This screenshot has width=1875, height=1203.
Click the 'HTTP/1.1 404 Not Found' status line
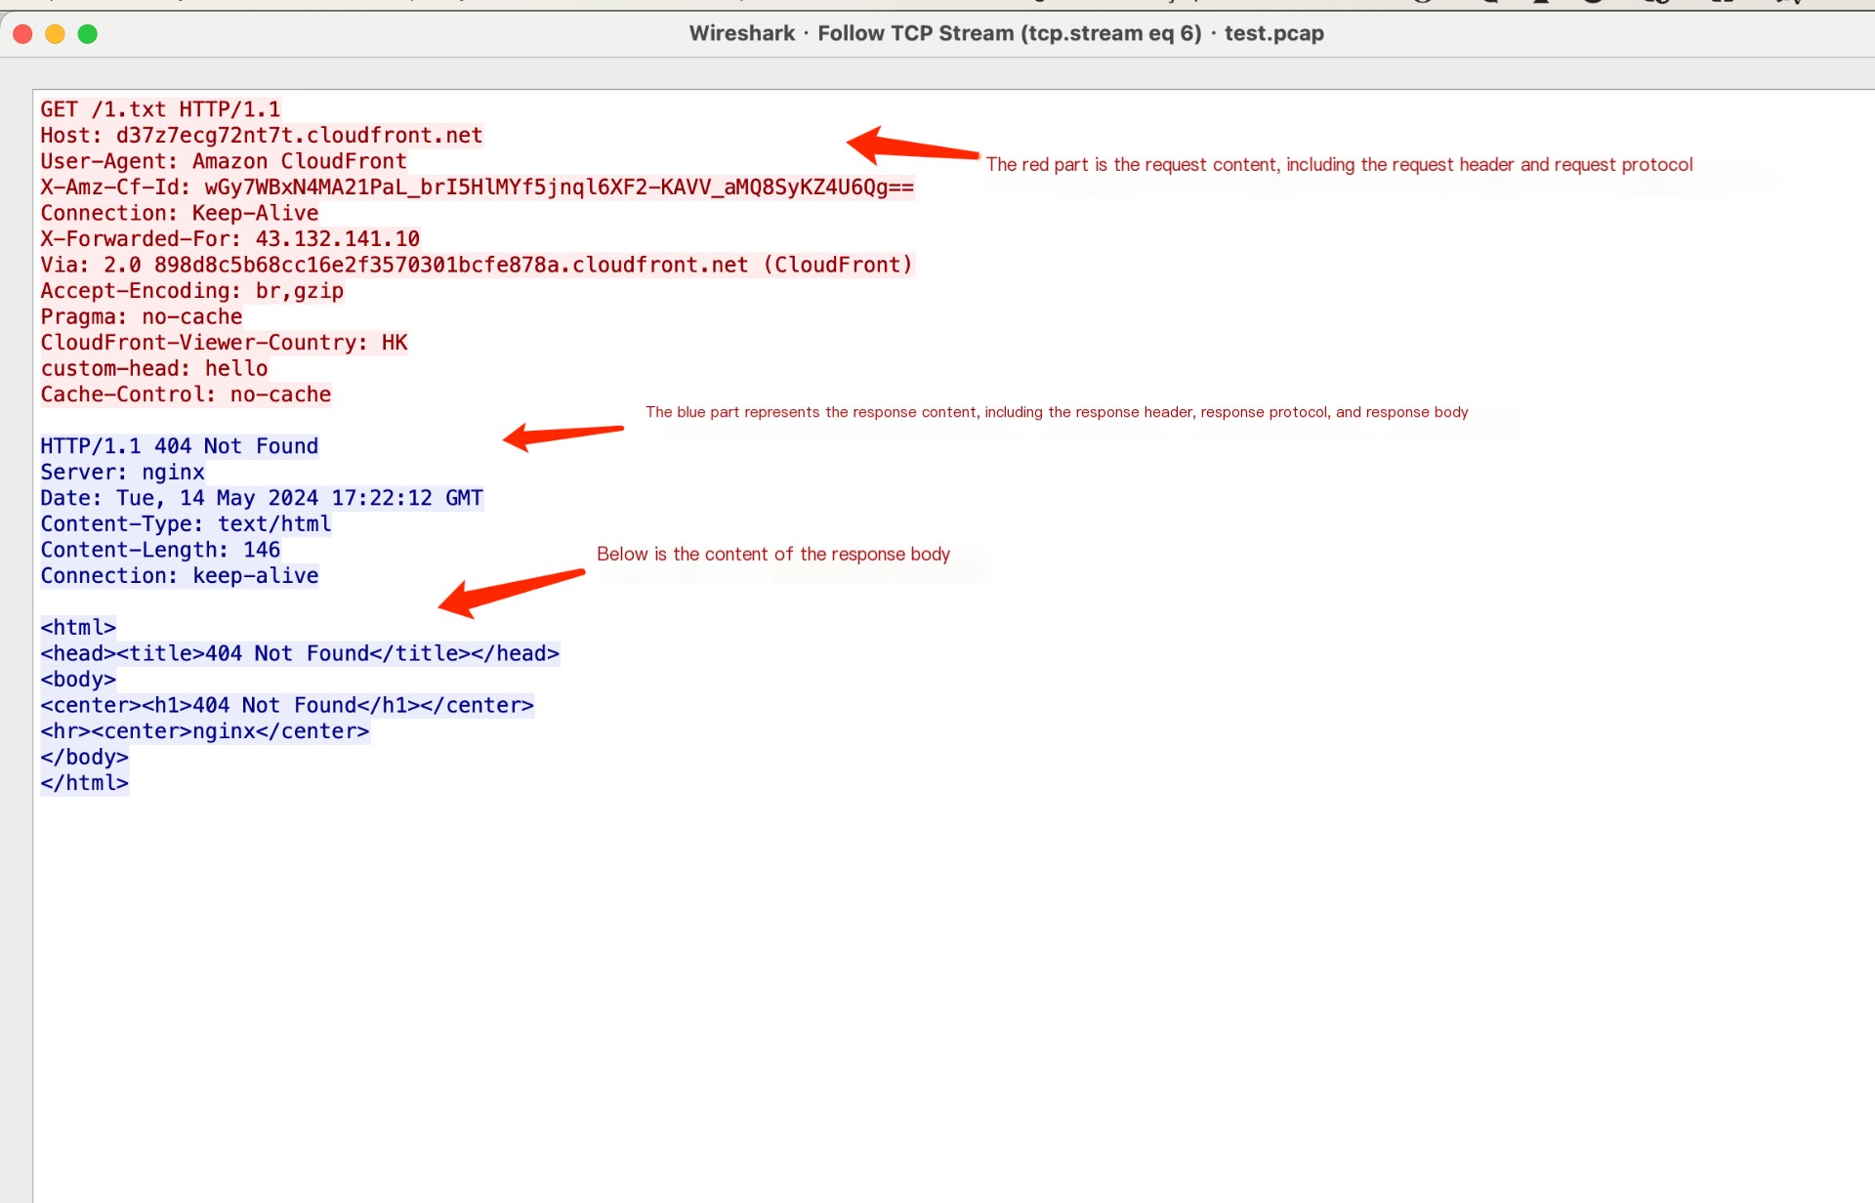[180, 446]
